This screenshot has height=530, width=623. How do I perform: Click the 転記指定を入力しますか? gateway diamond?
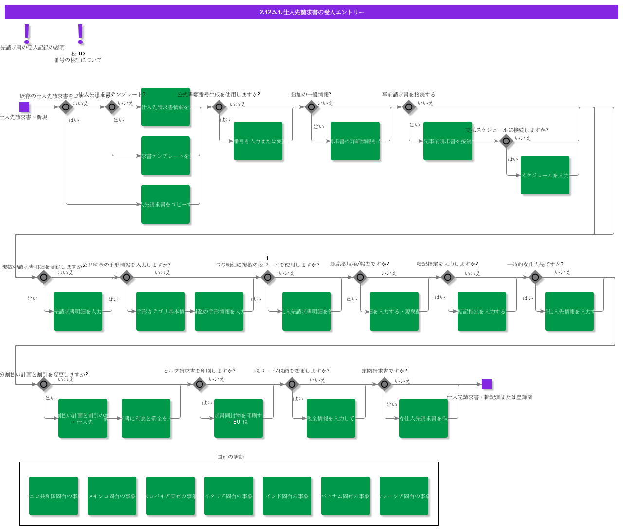point(448,277)
